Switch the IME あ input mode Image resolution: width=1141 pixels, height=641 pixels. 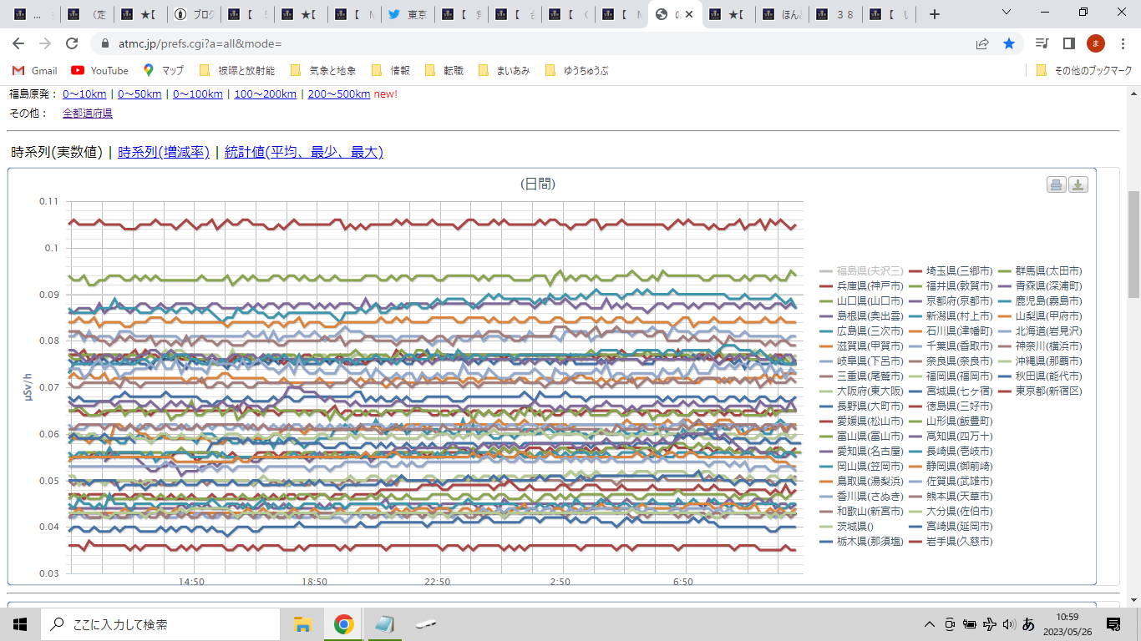click(1029, 623)
